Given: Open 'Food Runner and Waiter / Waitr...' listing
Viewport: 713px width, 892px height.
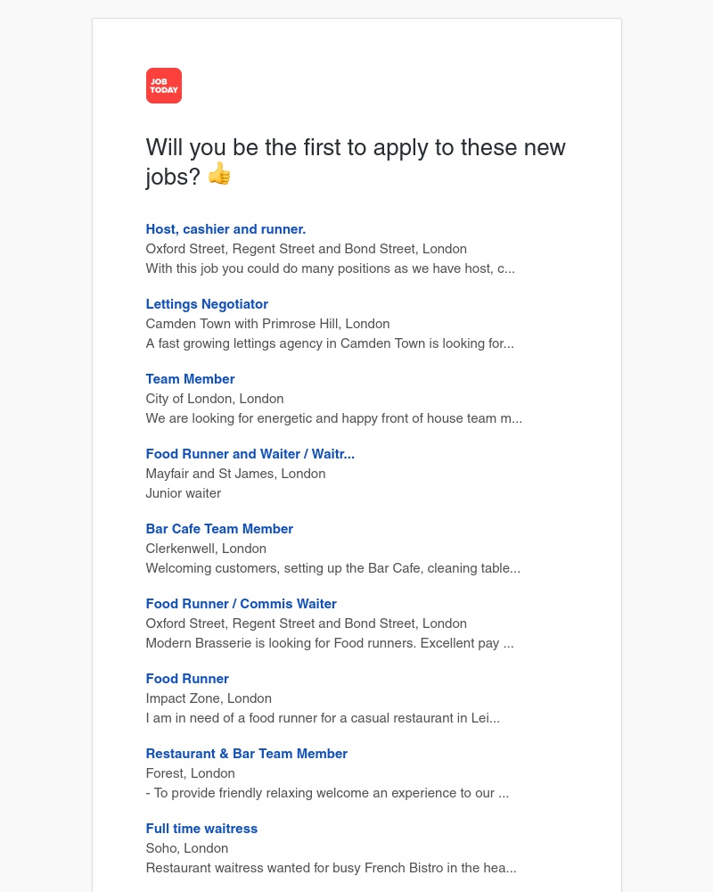Looking at the screenshot, I should 250,454.
